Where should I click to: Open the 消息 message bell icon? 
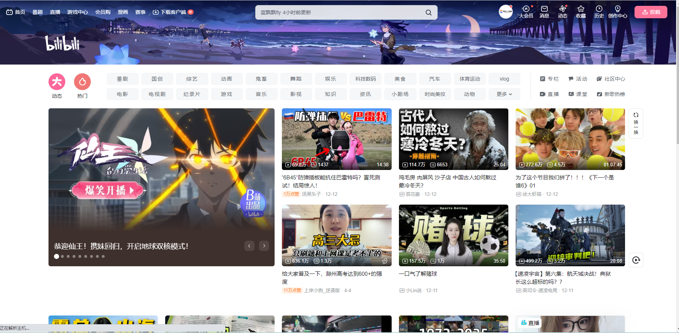(544, 9)
